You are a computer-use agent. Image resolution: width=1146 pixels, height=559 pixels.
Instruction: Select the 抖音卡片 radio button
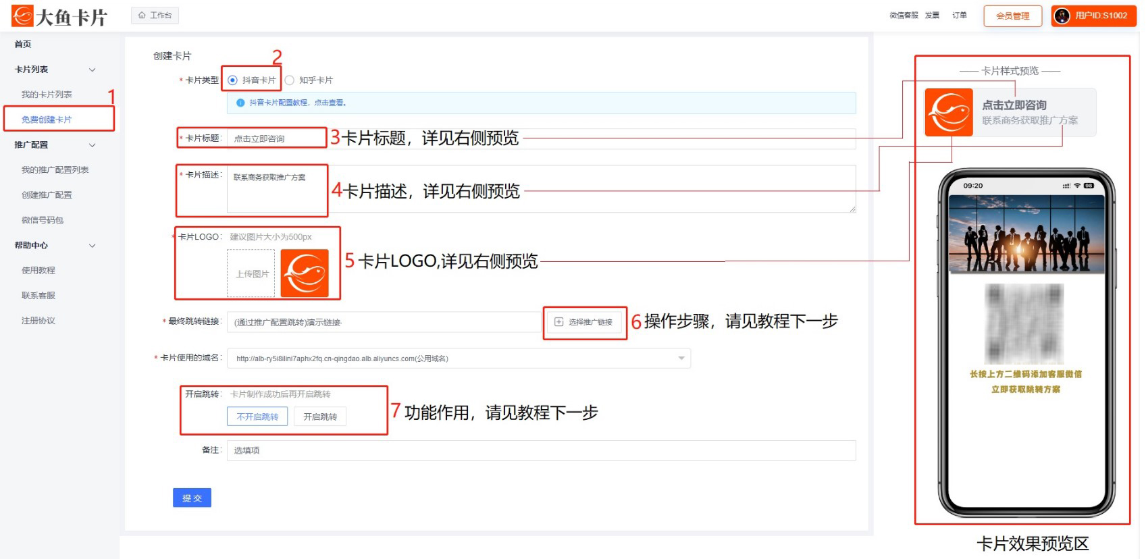[x=233, y=80]
